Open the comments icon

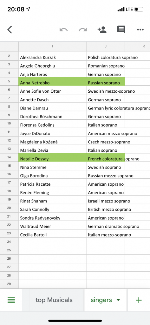click(x=121, y=30)
